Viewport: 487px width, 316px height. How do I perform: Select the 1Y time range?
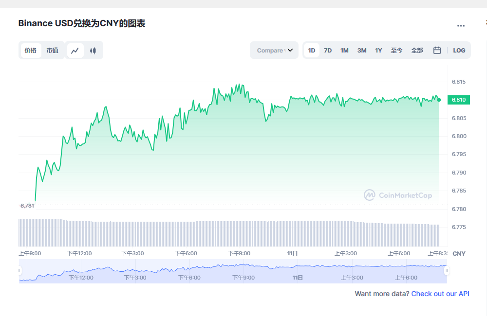378,50
